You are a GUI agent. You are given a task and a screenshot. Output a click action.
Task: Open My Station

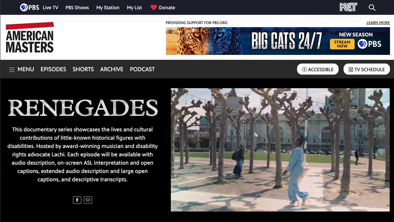[108, 8]
